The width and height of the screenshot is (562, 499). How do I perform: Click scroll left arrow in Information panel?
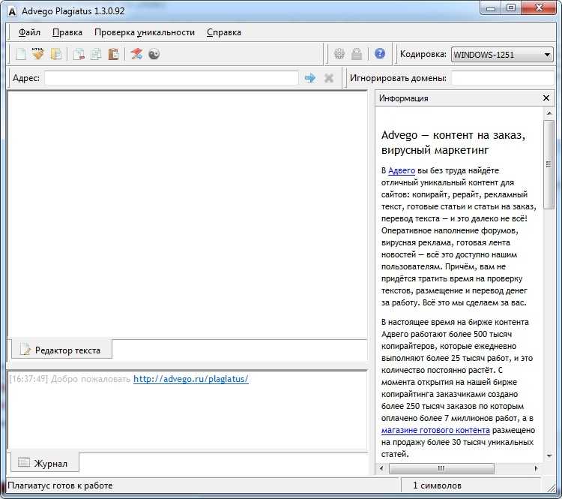[381, 468]
